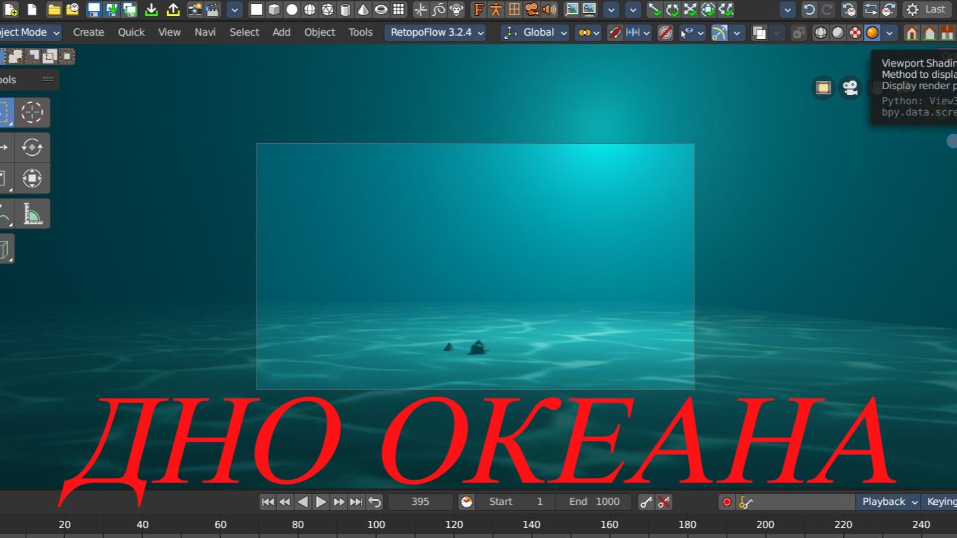Viewport: 957px width, 538px height.
Task: Add a torus mesh primitive
Action: (x=381, y=10)
